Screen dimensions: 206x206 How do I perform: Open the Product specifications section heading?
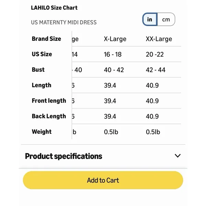pyautogui.click(x=64, y=156)
